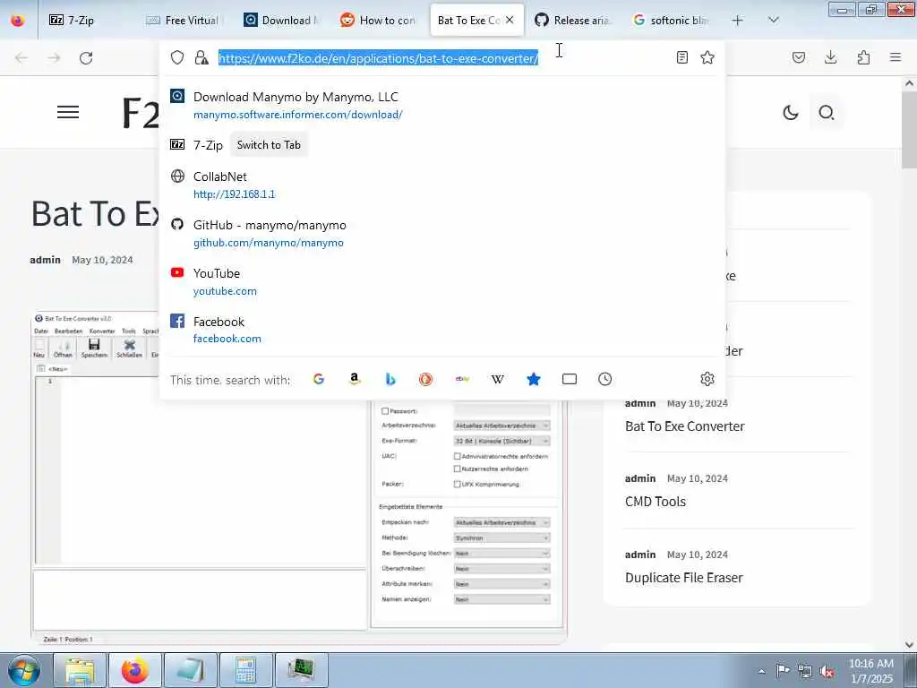Open the extensions puzzle icon
The width and height of the screenshot is (917, 688).
click(x=863, y=57)
